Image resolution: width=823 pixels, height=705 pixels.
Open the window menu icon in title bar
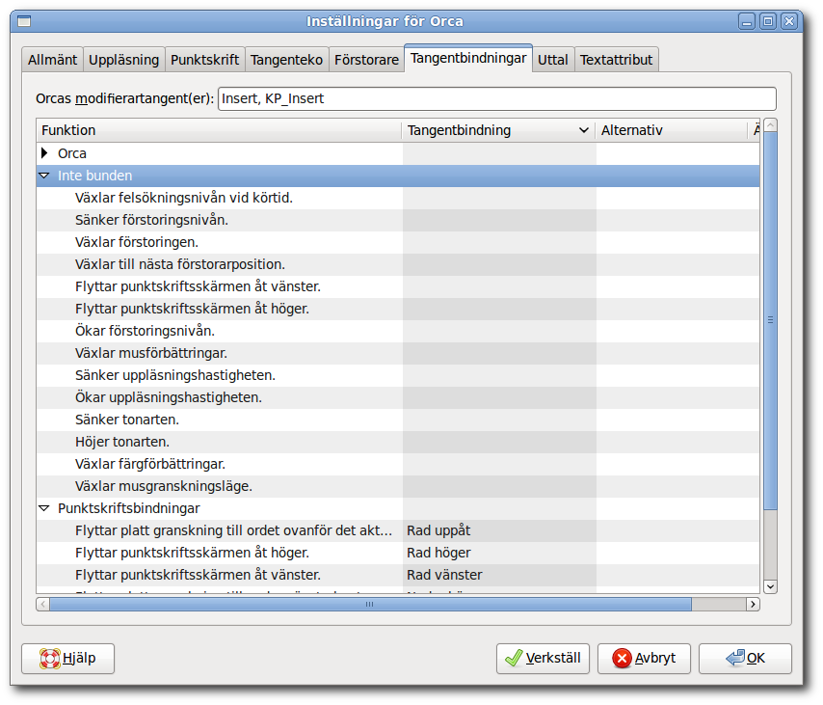tap(24, 21)
